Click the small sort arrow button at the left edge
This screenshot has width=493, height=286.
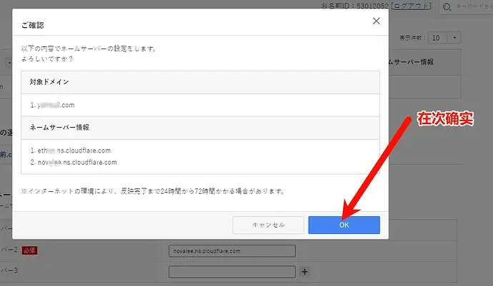pos(9,63)
